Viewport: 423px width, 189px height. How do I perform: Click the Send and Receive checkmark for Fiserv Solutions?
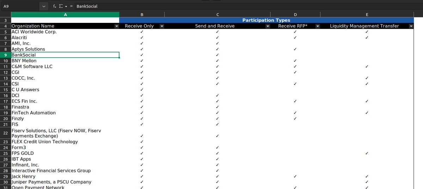coord(217,136)
